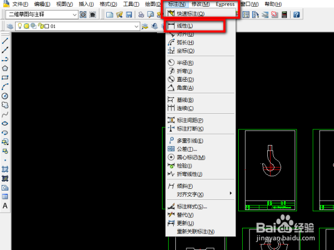Toggle layer 01 on/off light bulb
Image resolution: width=334 pixels, height=250 pixels.
pos(19,26)
